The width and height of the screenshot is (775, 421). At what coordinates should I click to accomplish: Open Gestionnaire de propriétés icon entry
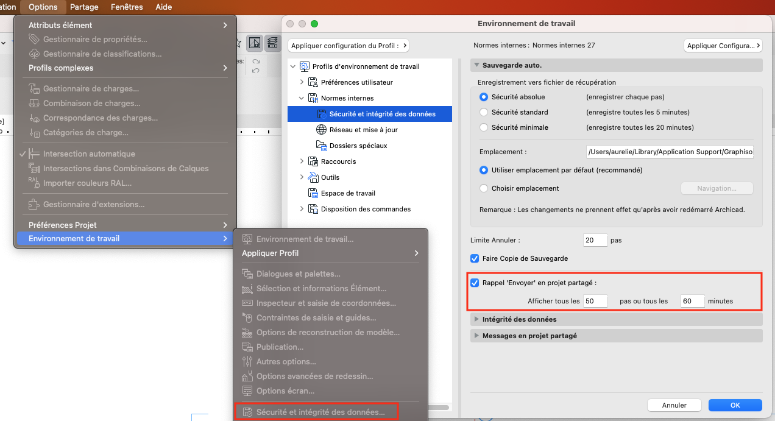(34, 40)
